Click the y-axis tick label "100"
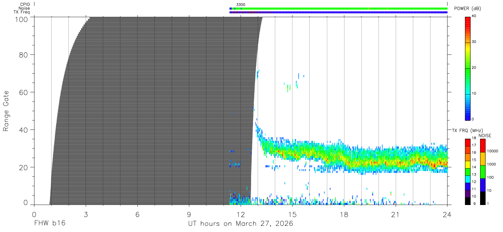The height and width of the screenshot is (232, 503). coord(21,19)
